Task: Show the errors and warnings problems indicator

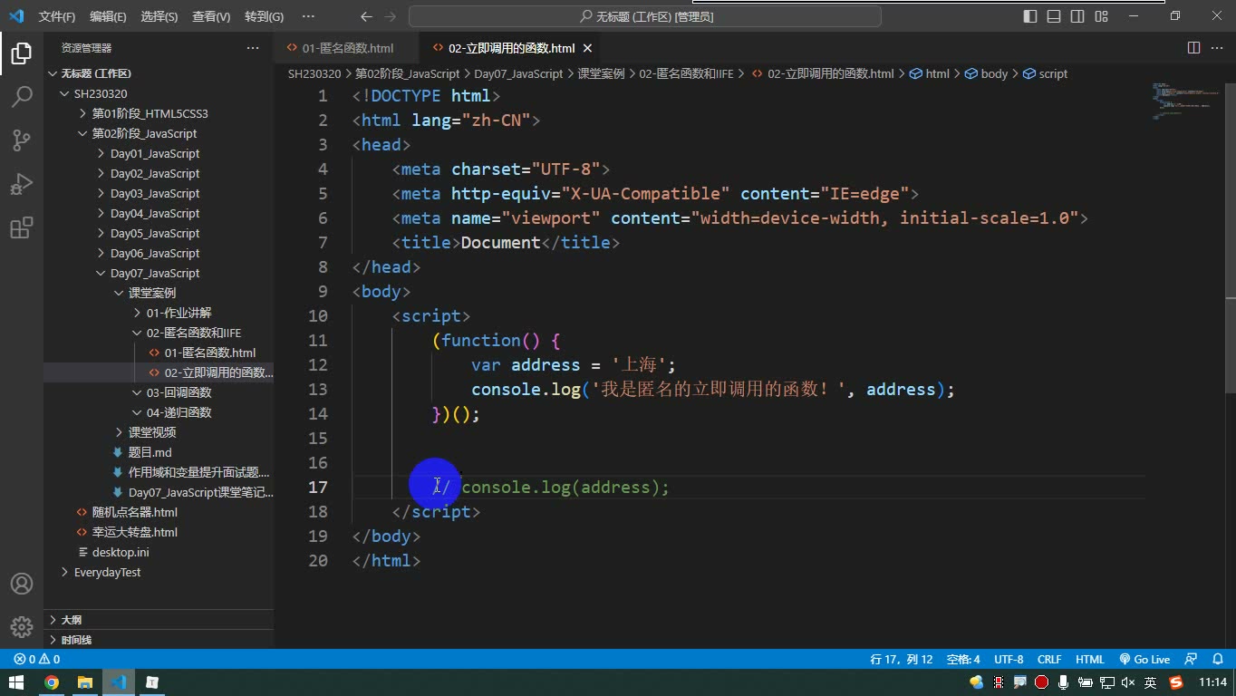Action: click(37, 660)
